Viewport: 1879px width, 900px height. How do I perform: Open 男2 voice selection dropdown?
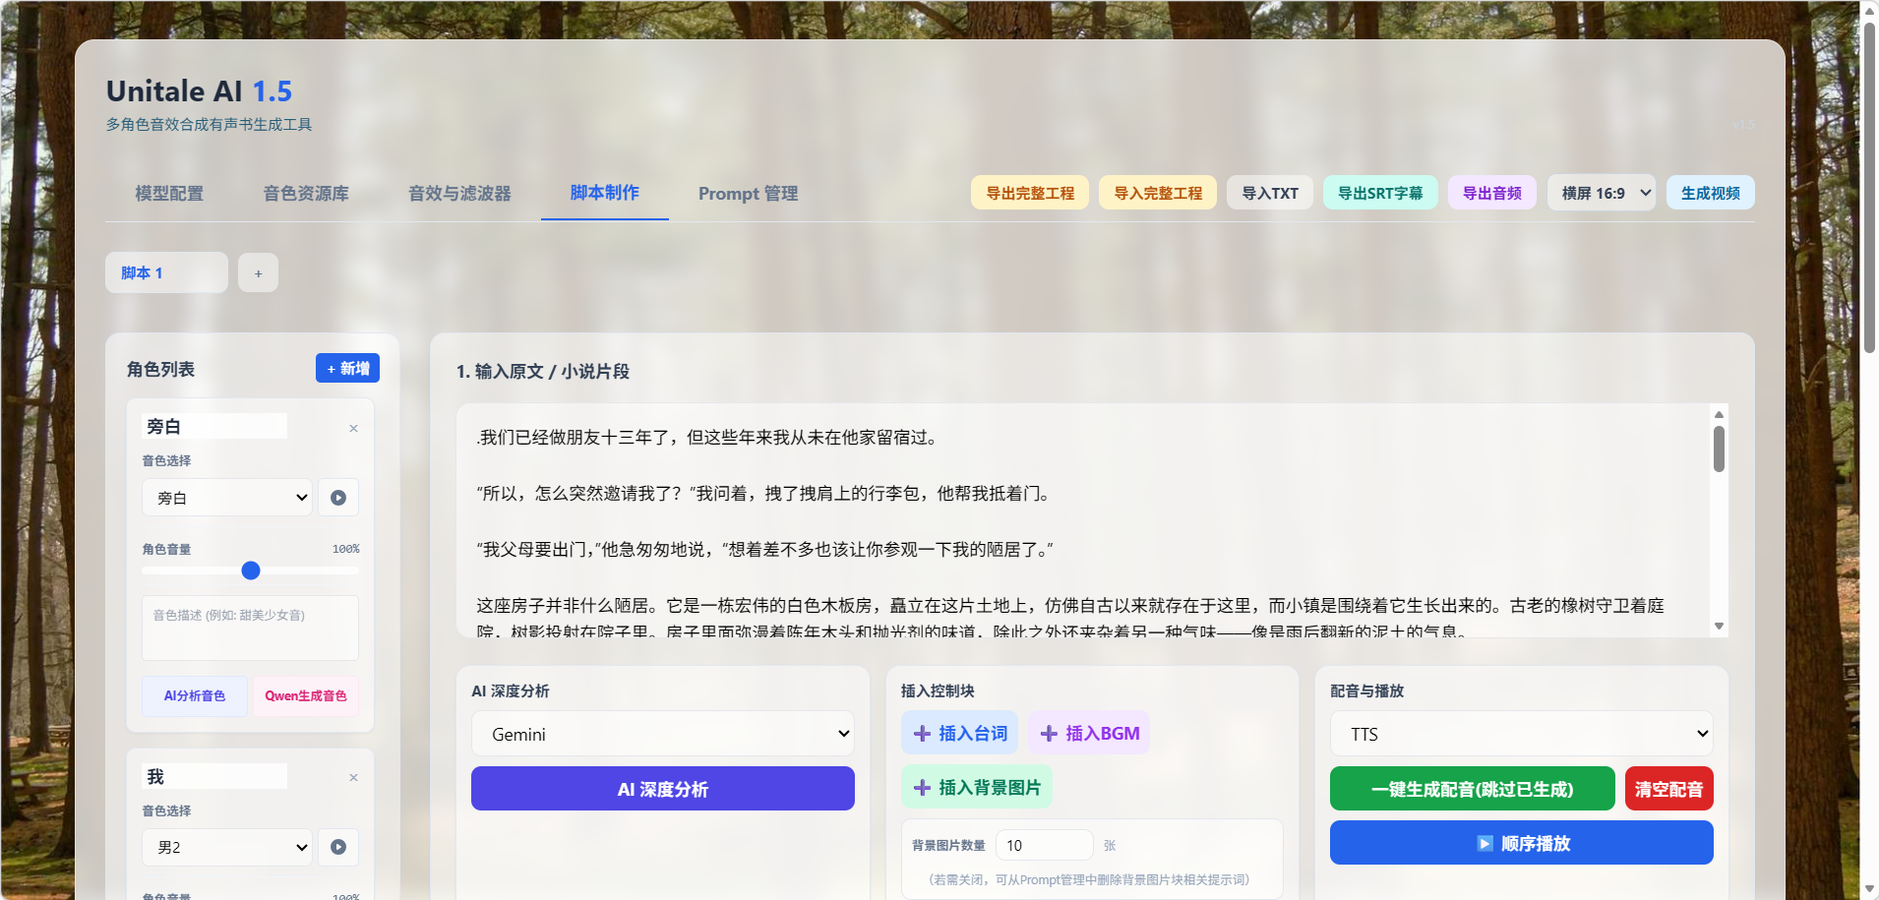[227, 847]
